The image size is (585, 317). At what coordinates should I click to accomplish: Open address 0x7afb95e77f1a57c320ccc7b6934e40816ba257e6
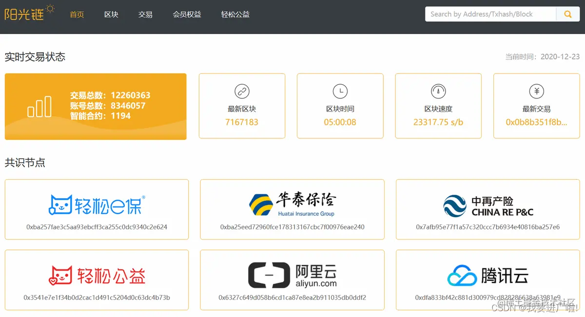click(x=488, y=227)
